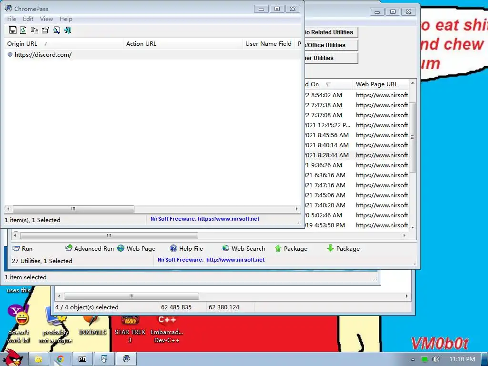Select the 12:45:22 P... row
488x366 pixels.
[x=356, y=125]
